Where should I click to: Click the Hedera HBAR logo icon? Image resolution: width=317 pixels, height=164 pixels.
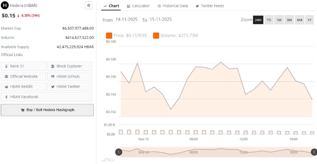[x=5, y=6]
